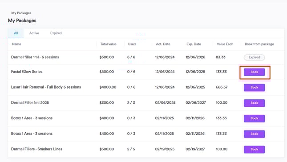Book from Dermal Fillers Smokers Lines package

254,150
